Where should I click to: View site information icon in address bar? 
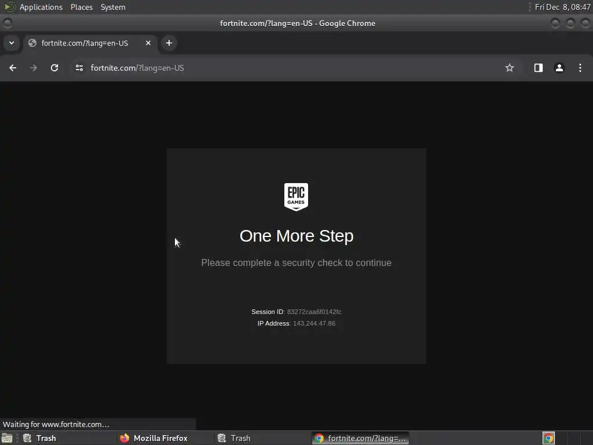(x=79, y=68)
